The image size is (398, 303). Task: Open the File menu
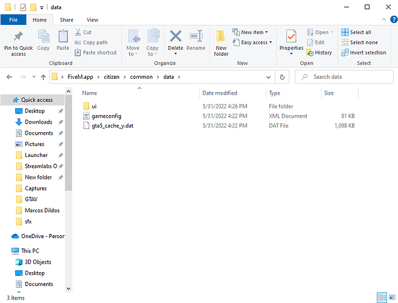pos(13,20)
